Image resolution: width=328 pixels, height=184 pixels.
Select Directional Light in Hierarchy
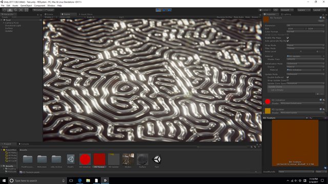pyautogui.click(x=13, y=26)
